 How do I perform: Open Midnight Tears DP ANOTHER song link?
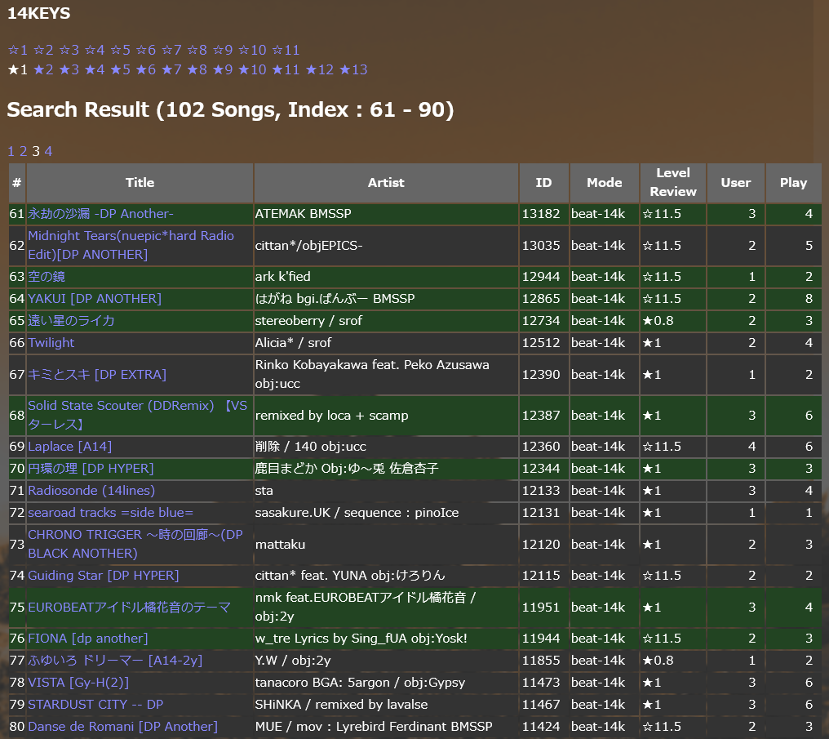pyautogui.click(x=131, y=245)
